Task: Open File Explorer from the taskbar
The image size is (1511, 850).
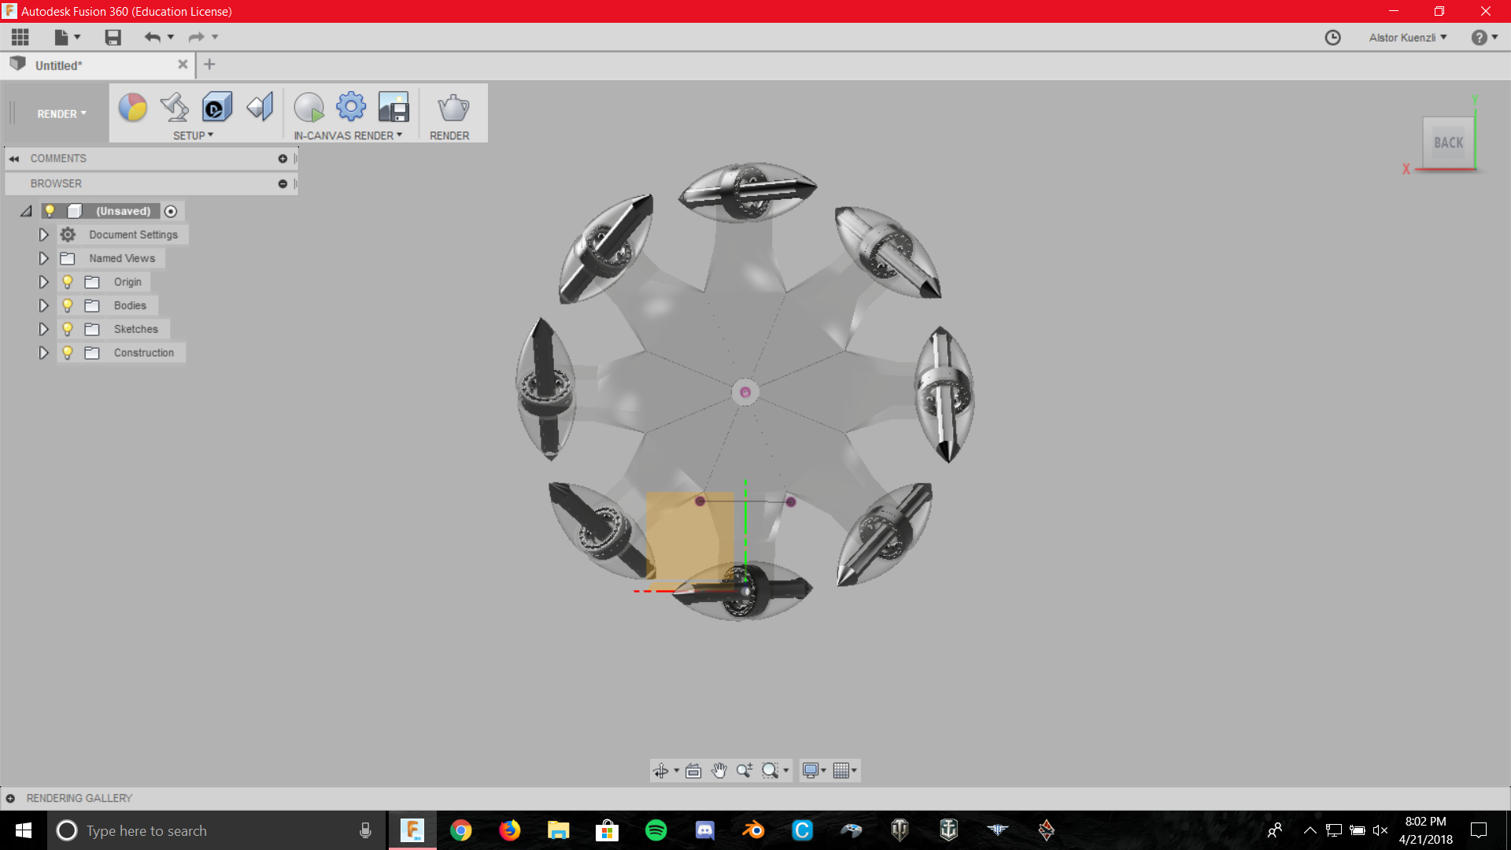Action: coord(558,830)
